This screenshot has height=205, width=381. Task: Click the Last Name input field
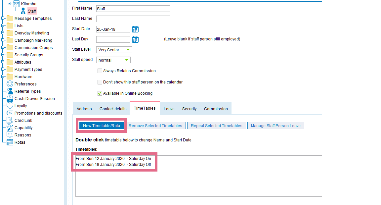point(133,19)
